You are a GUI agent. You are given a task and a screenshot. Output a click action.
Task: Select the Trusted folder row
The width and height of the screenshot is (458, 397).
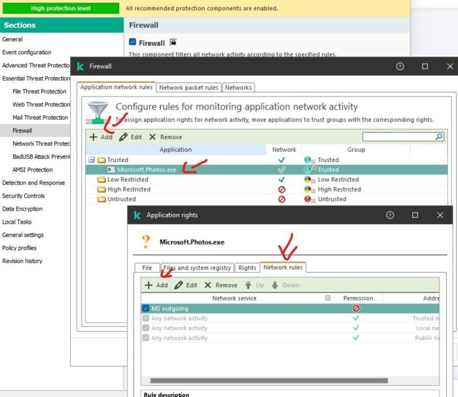266,160
